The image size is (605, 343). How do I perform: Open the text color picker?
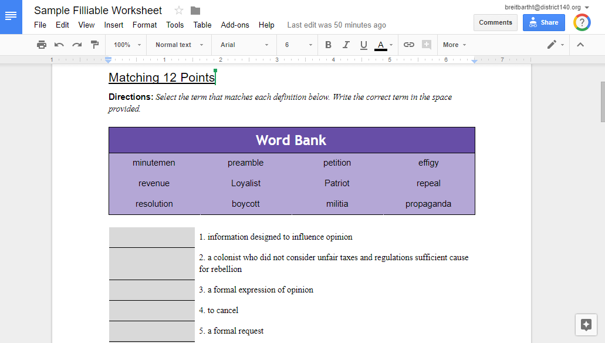[x=381, y=45]
